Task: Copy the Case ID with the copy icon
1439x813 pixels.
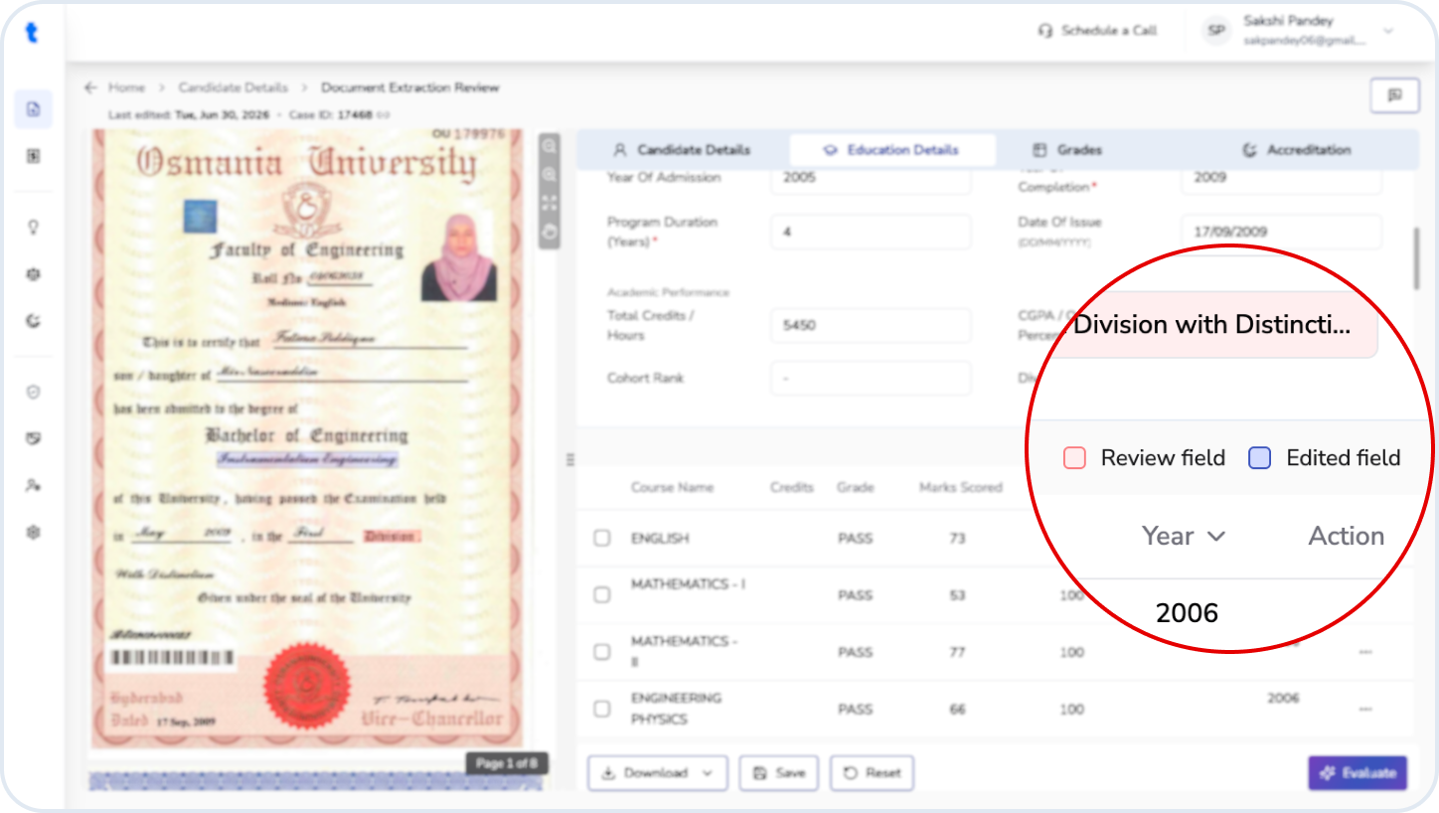Action: click(384, 115)
